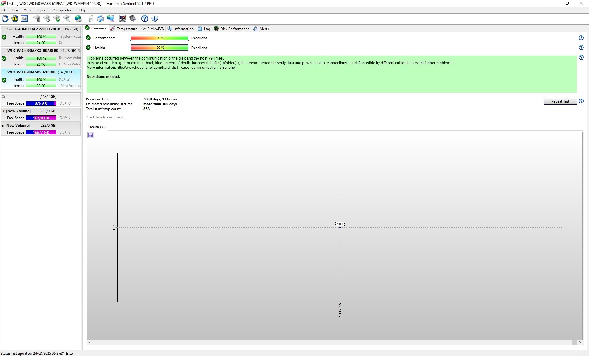Screen dimensions: 589x356
Task: Click green check icon next to Performance label
Action: (x=88, y=38)
